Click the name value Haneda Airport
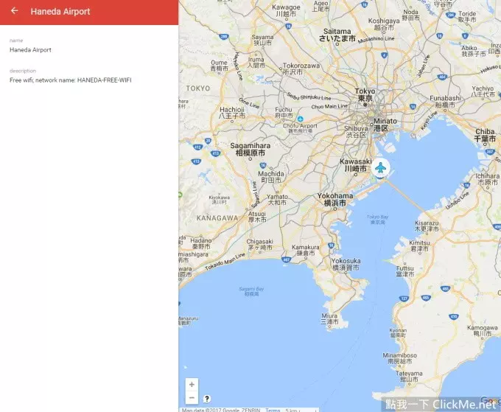 tap(30, 50)
